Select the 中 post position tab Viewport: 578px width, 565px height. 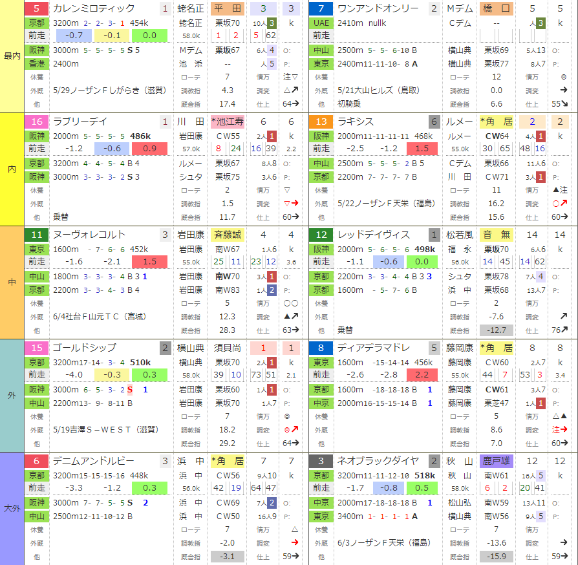point(12,282)
